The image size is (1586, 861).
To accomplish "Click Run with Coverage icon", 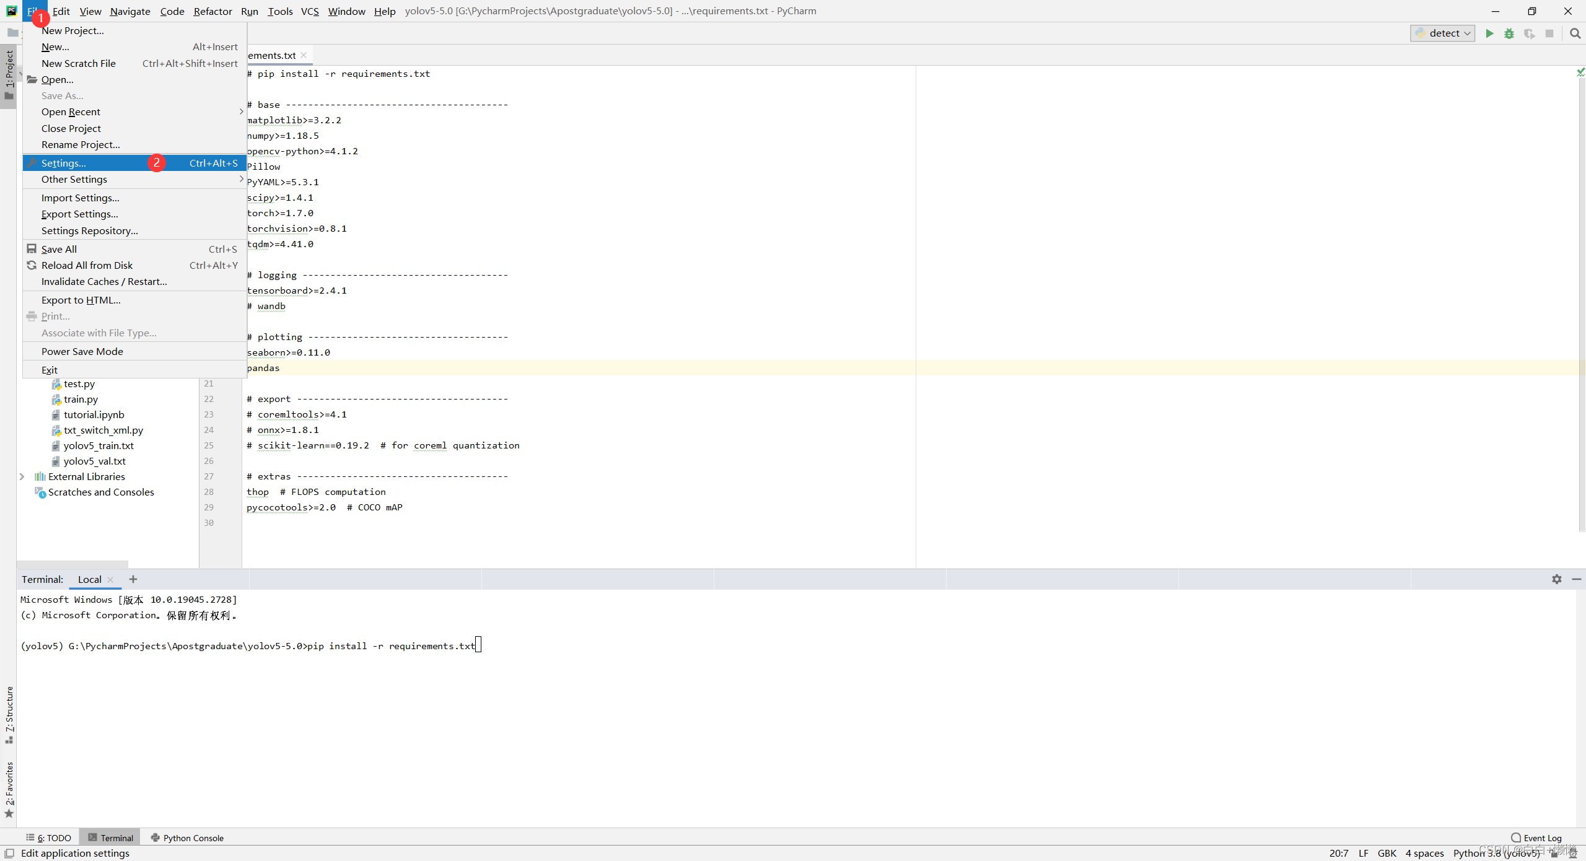I will [x=1529, y=33].
